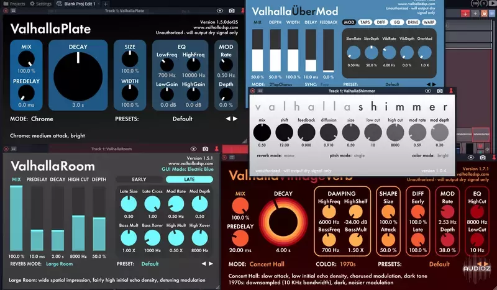Select WARP tab in ValhallaÜberMod

tap(429, 22)
